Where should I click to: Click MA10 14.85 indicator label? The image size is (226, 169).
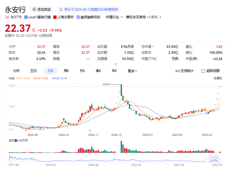pos(41,78)
